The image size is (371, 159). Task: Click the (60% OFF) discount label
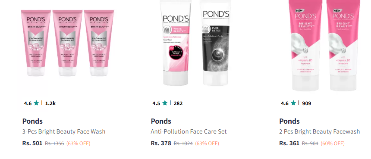click(333, 143)
